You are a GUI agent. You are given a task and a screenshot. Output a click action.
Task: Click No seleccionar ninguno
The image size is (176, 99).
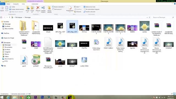click(92, 9)
